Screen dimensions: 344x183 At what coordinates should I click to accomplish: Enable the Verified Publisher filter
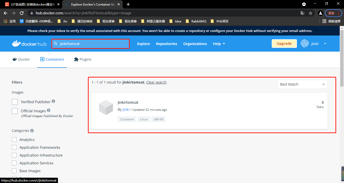point(15,102)
